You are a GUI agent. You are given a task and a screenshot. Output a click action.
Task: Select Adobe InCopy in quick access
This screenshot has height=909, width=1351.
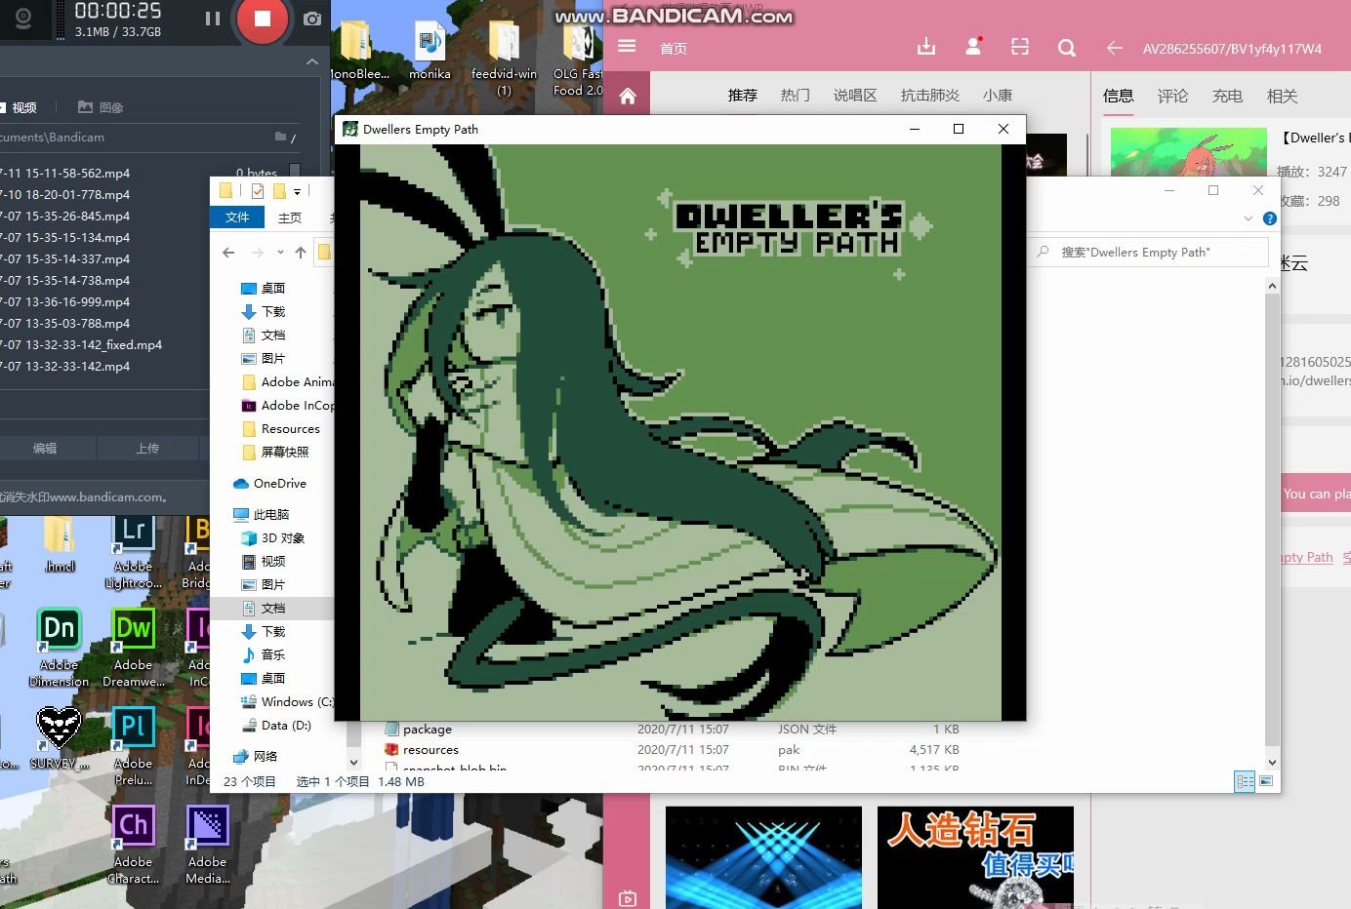[x=286, y=405]
